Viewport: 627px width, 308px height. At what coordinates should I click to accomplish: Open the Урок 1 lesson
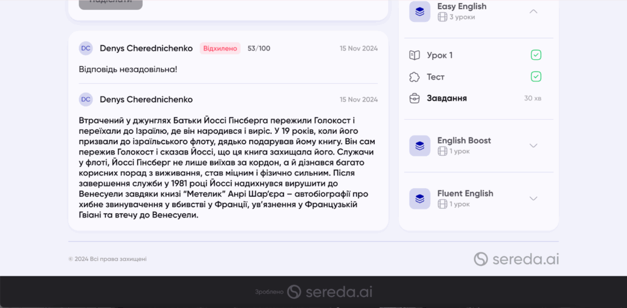[x=440, y=56]
